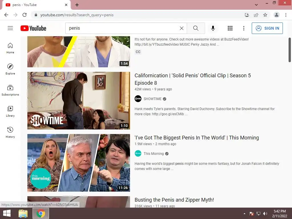Click the browser forward arrow

pos(15,15)
